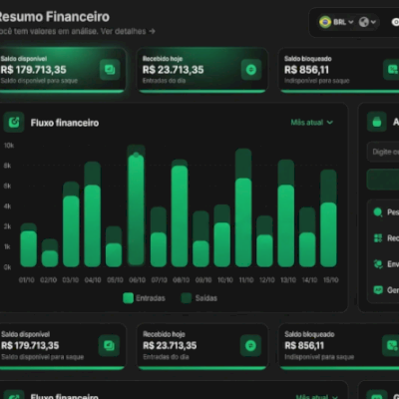
Task: Click the Recebido hoje icon in the lower card row
Action: click(250, 346)
